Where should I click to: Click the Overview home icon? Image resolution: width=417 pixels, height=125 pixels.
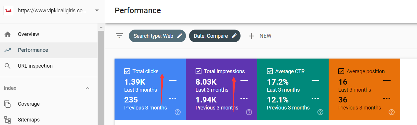[x=8, y=34]
